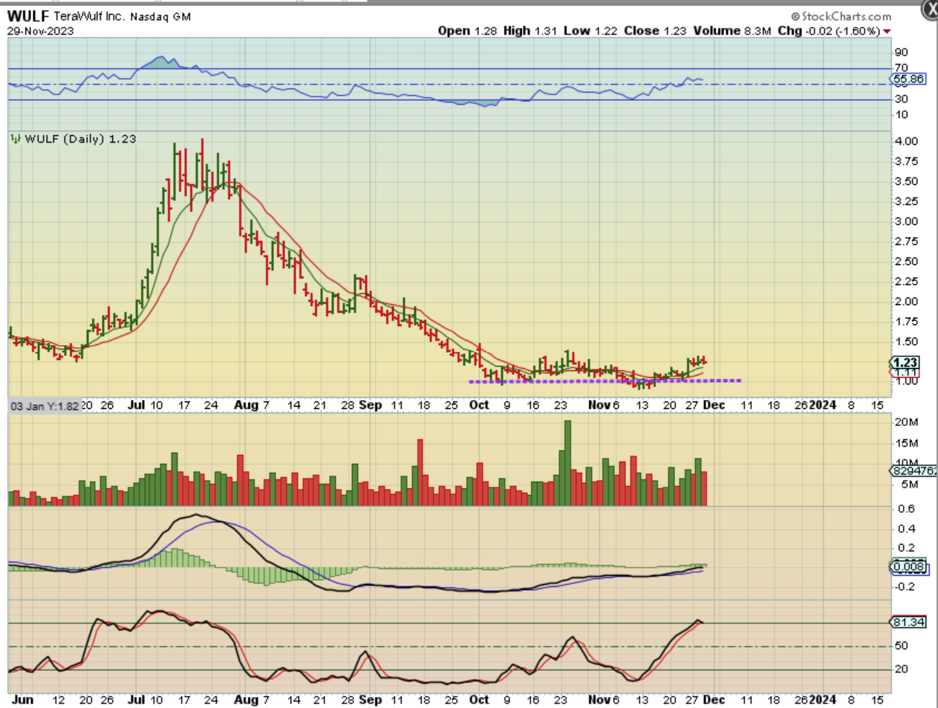Click the MACD value tag 0.008
Screen dimensions: 938x708
point(908,567)
